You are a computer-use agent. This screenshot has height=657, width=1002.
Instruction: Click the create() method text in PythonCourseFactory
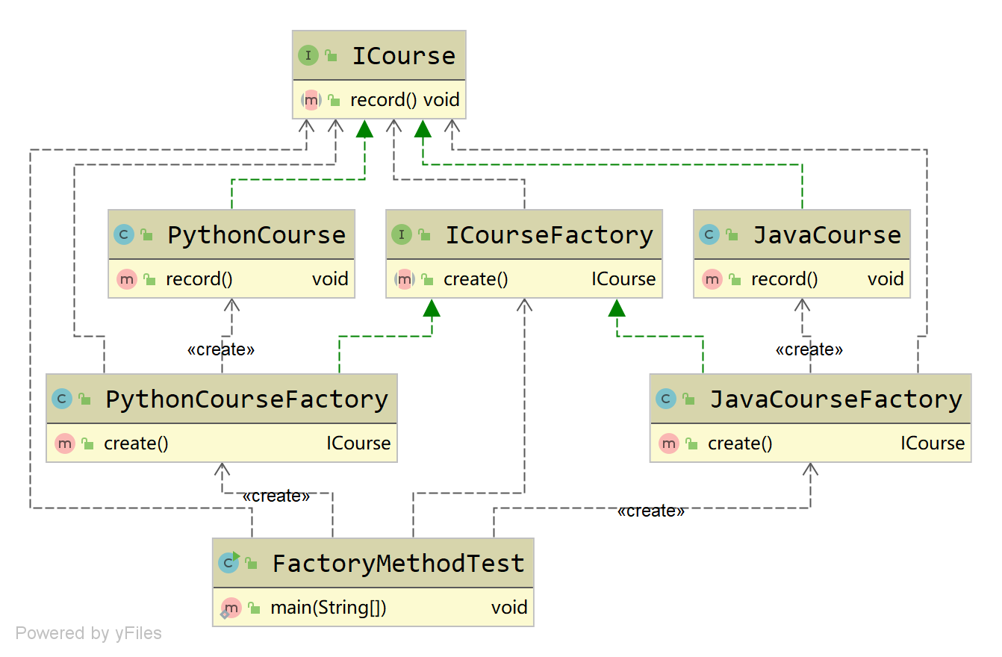(136, 443)
